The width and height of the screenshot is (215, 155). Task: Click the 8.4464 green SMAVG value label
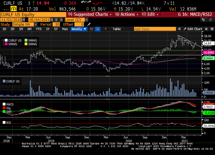pos(208,58)
